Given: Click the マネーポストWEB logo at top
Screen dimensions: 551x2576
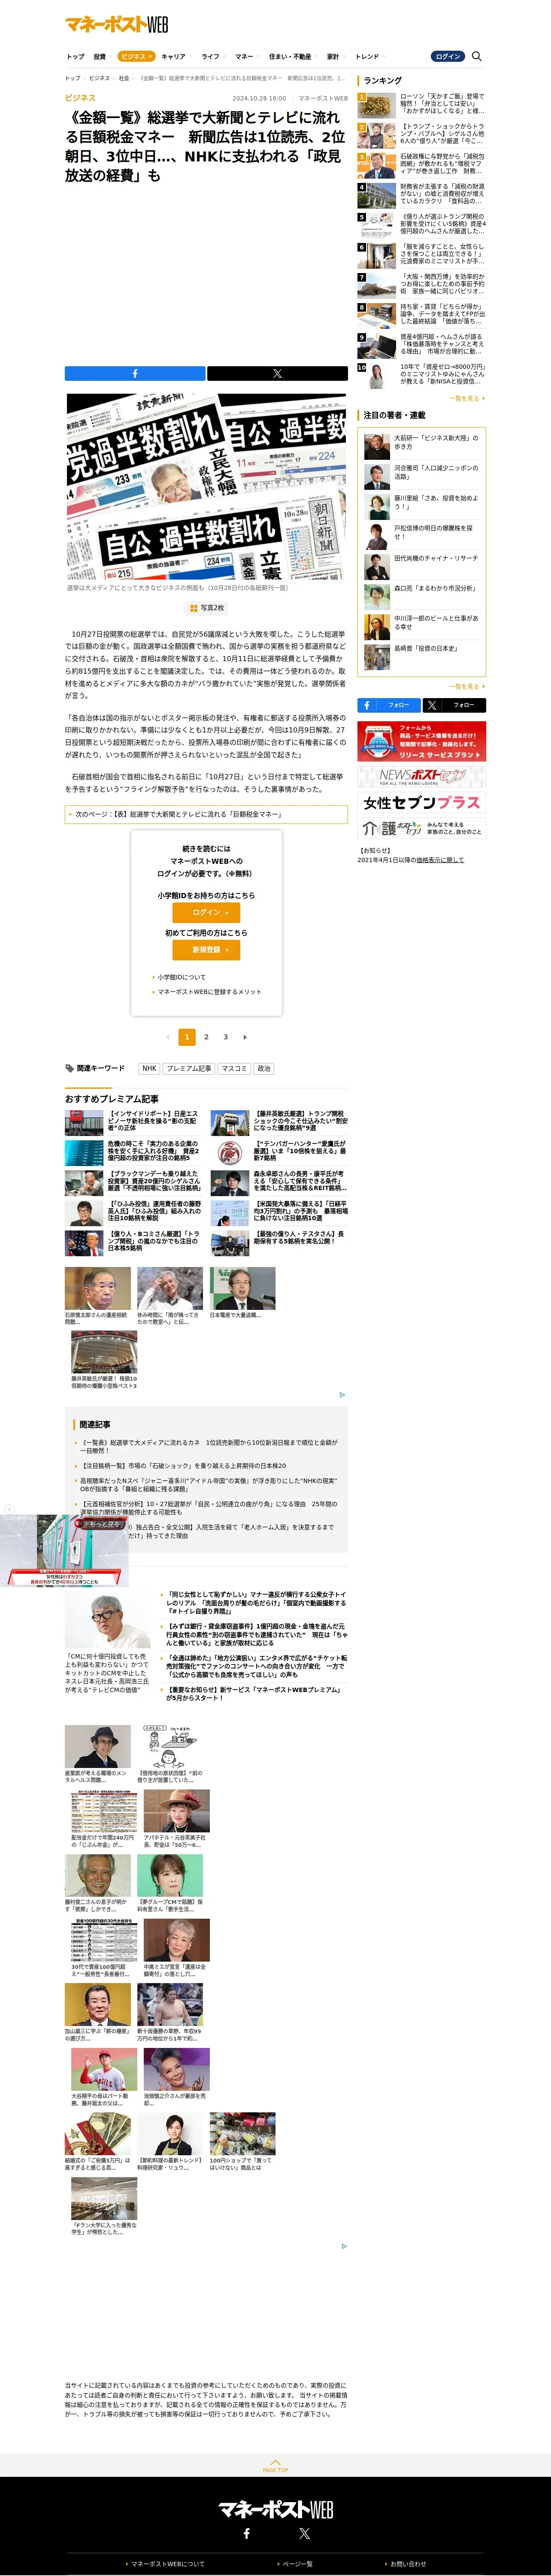Looking at the screenshot, I should pyautogui.click(x=116, y=24).
